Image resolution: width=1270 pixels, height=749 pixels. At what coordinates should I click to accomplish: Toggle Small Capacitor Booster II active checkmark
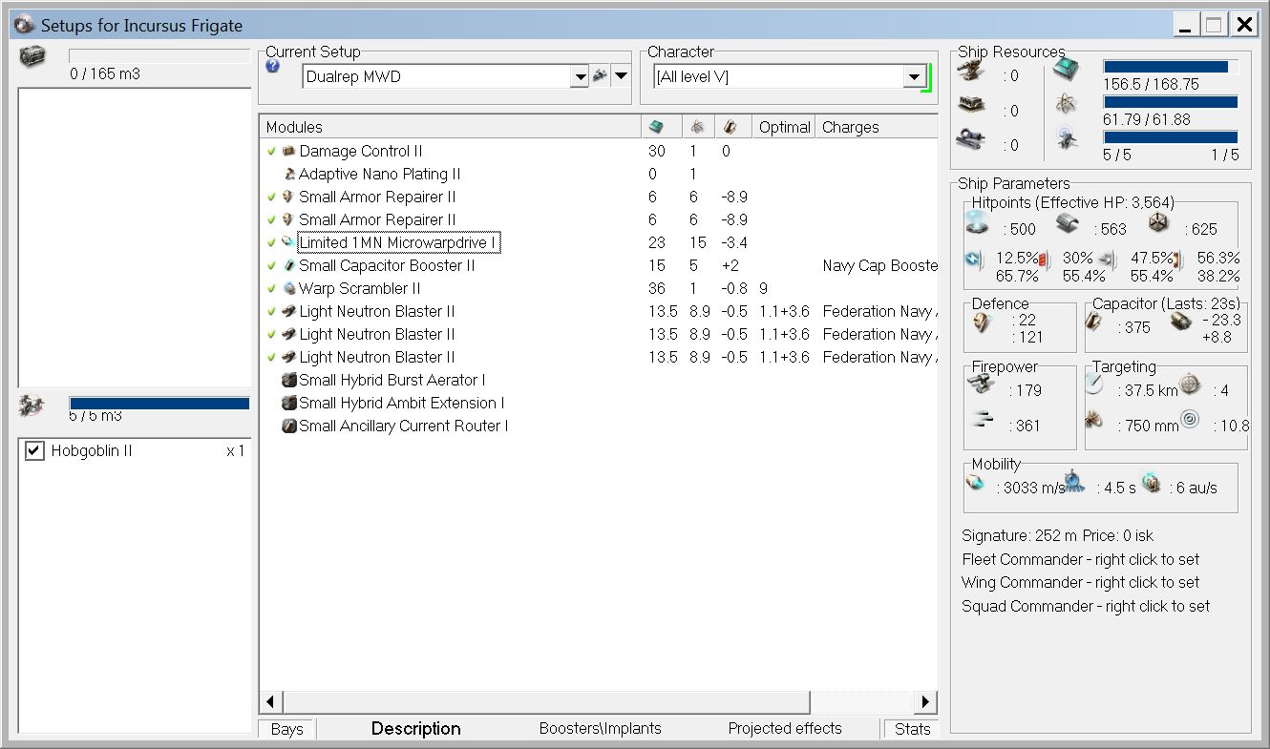point(271,265)
